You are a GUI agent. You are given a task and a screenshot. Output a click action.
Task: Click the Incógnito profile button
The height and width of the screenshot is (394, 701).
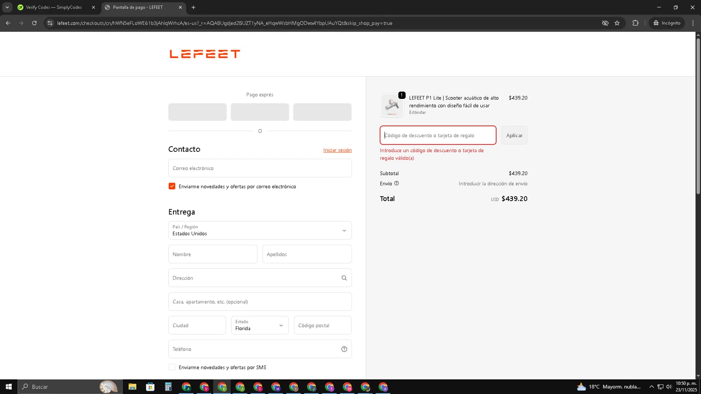tap(667, 23)
